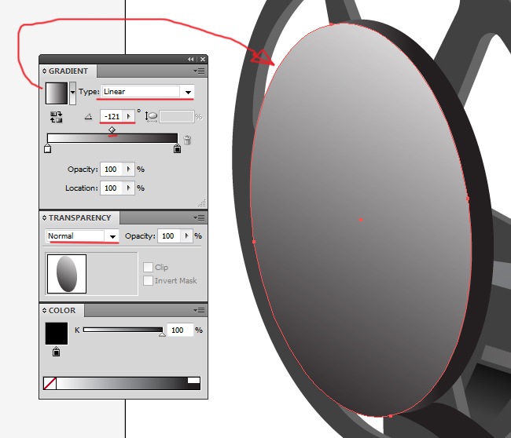Open the gradient stop Opacity arrow
The width and height of the screenshot is (511, 438).
129,170
